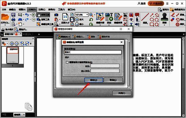The width and height of the screenshot is (186, 118).
Task: Open the 工具(T) menu
Action: [x=61, y=10]
